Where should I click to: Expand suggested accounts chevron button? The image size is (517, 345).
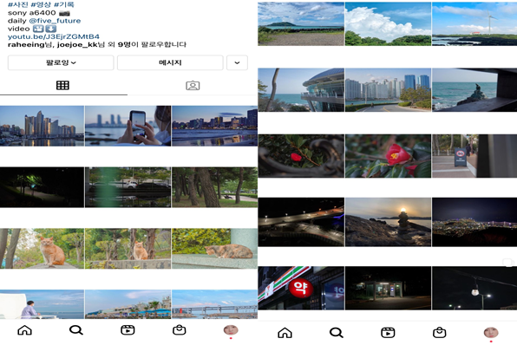pyautogui.click(x=237, y=62)
